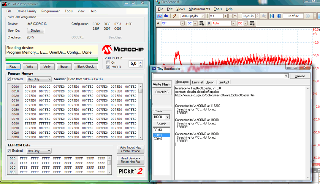Toggle Program Memory Enabled checkbox
Screen dimensions: 320x184
pyautogui.click(x=9, y=79)
